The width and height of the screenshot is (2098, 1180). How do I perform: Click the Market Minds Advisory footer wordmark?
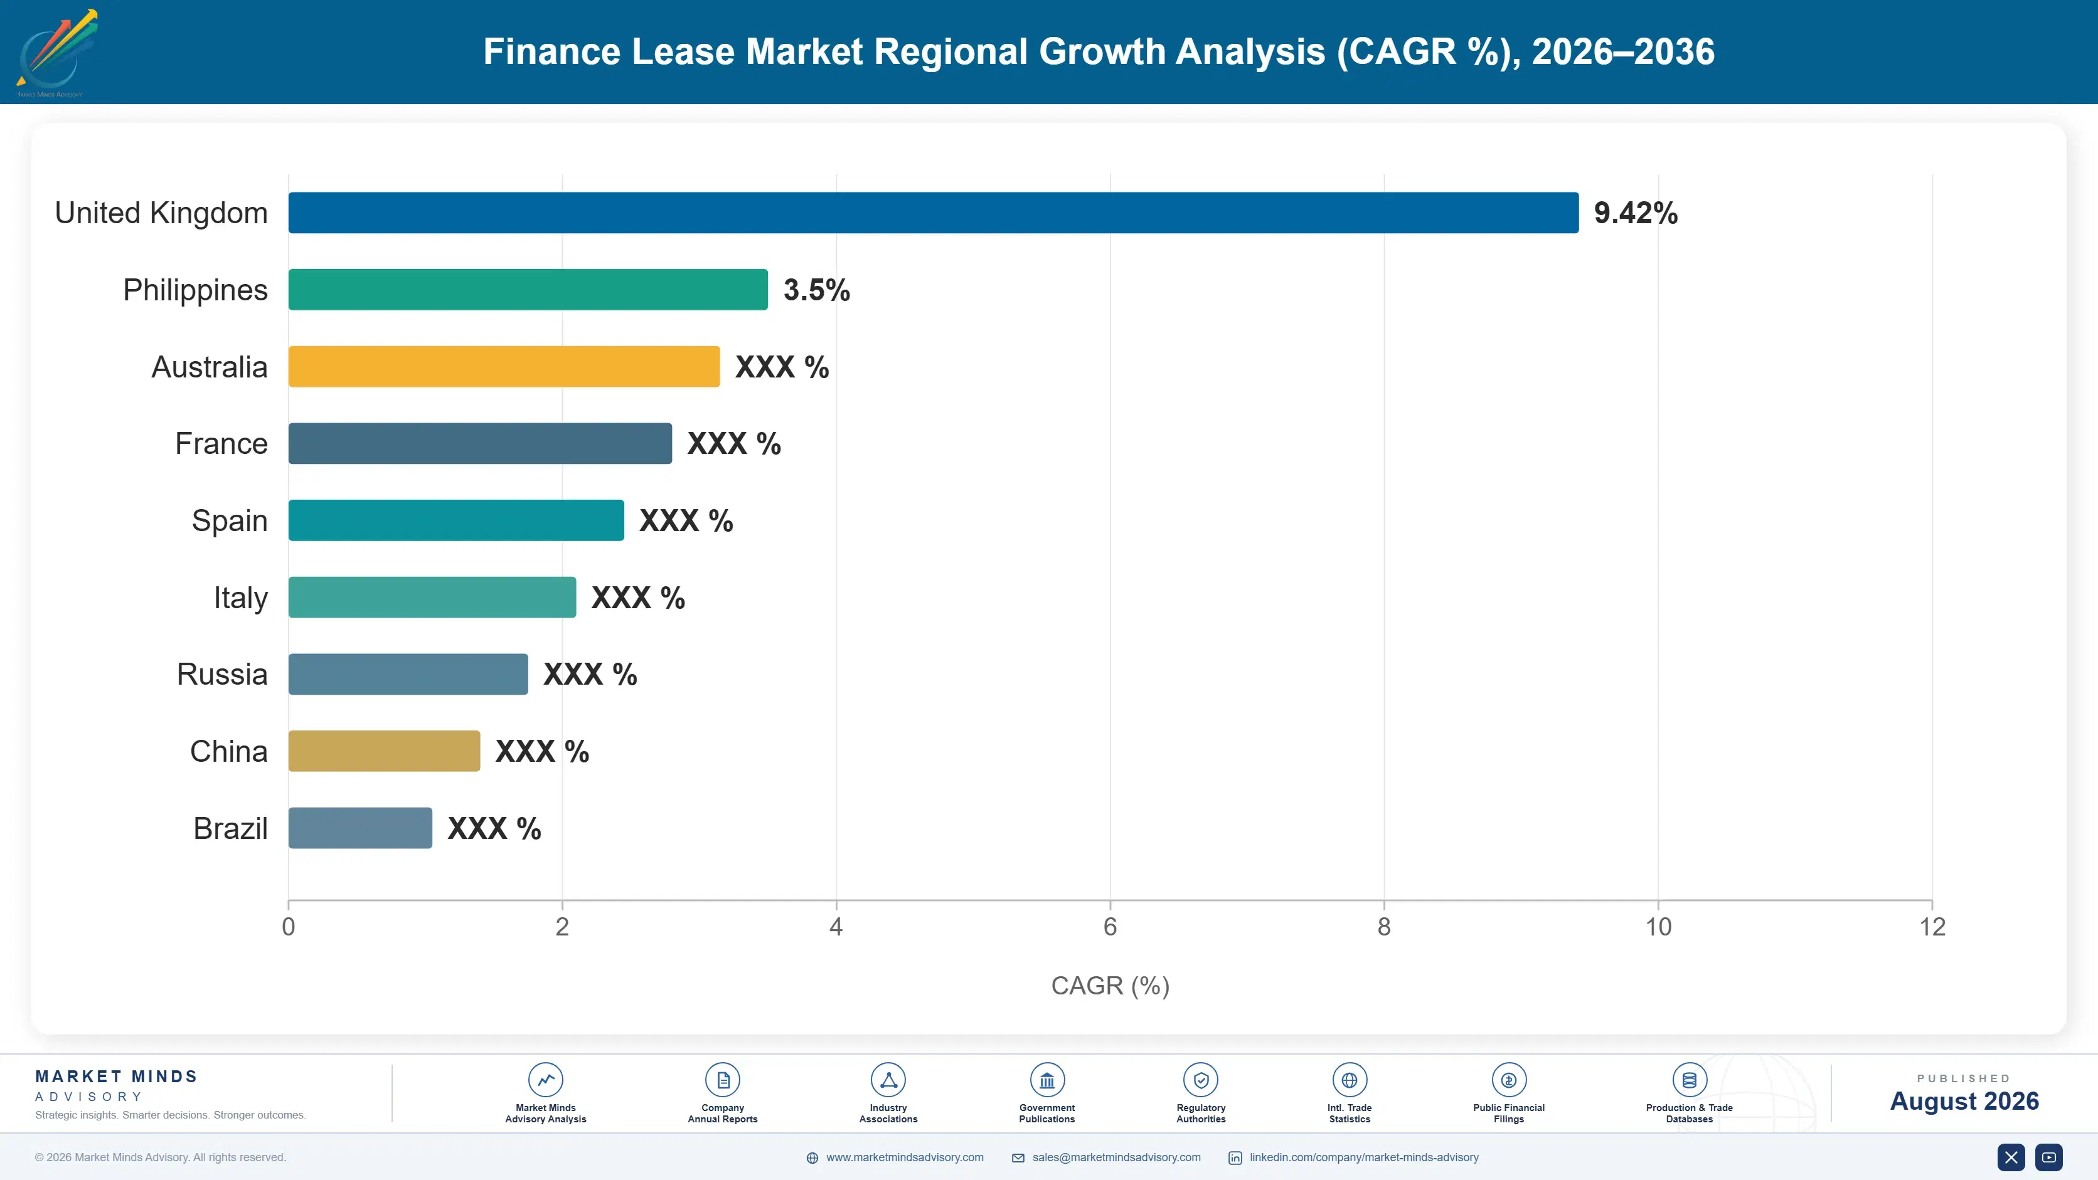tap(117, 1085)
